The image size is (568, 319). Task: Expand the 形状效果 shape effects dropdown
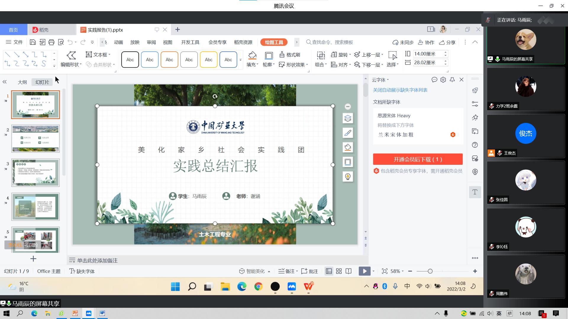[x=294, y=65]
